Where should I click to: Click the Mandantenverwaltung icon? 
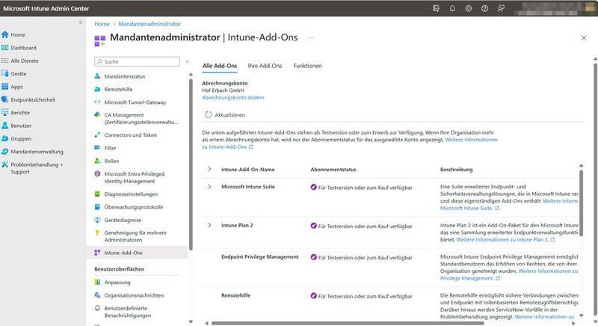[5, 151]
